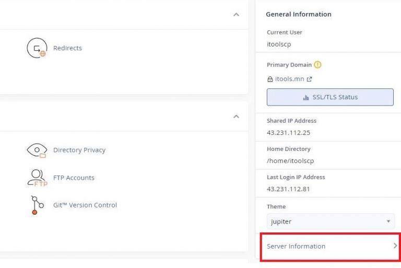Open the FTP Accounts icon

38,178
